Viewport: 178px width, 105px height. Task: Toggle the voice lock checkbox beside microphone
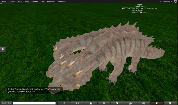coord(70,103)
